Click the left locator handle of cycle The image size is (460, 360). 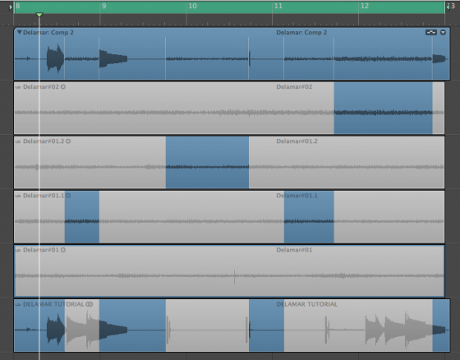pos(11,7)
